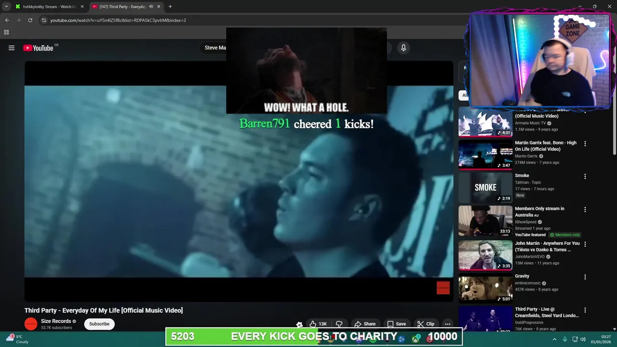617x347 pixels.
Task: Search with your voice microphone
Action: [403, 48]
